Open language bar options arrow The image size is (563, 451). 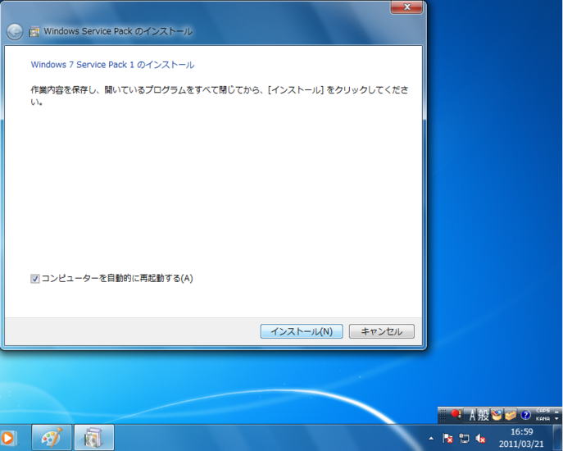click(x=557, y=419)
